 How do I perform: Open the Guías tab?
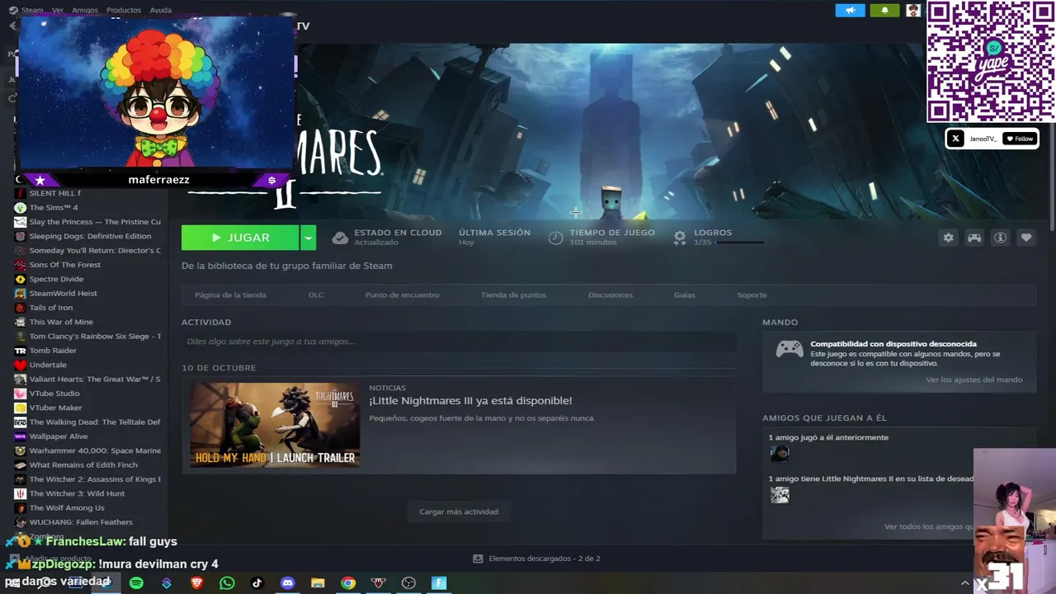tap(685, 295)
